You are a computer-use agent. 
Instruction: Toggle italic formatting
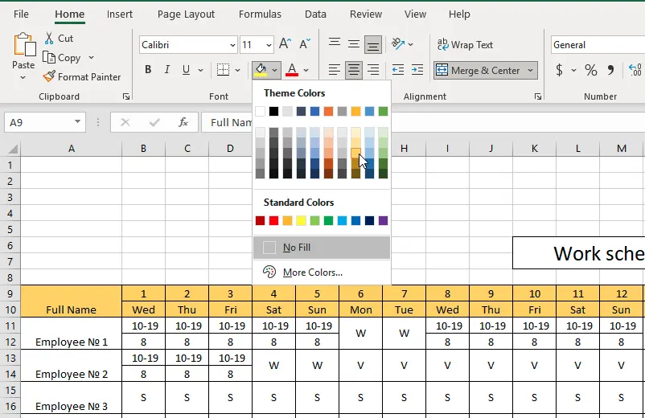(x=168, y=70)
